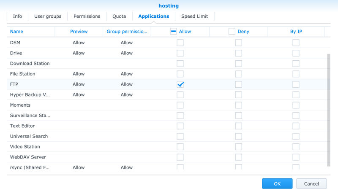Screen dimensions: 338x191
Task: Enable Allow for Text Editor
Action: pyautogui.click(x=180, y=126)
